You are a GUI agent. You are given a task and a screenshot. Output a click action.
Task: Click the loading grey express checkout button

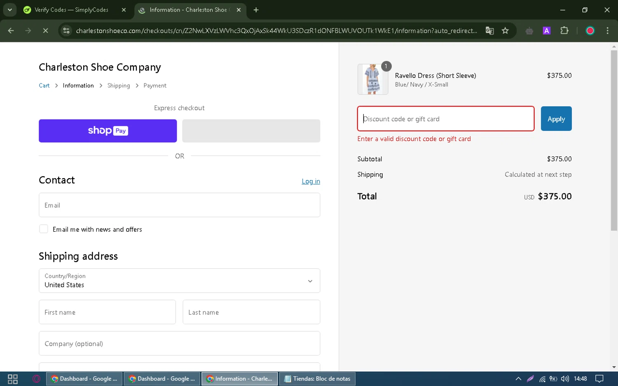point(251,131)
